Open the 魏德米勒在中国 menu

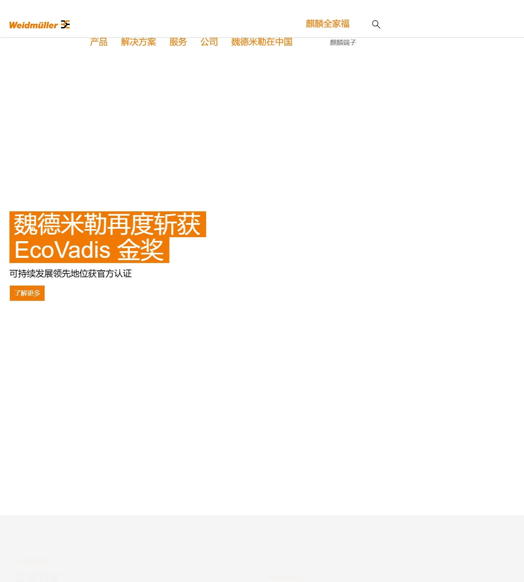tap(262, 42)
